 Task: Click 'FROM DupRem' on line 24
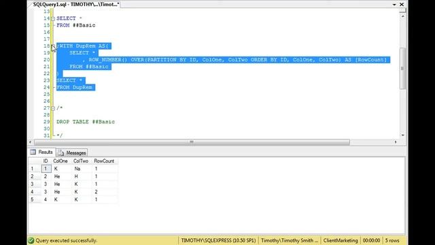74,87
